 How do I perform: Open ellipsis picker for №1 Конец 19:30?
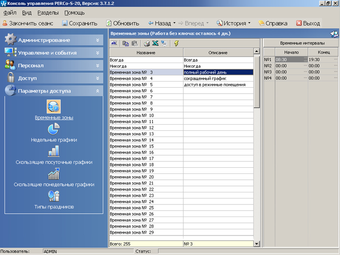tap(336, 59)
